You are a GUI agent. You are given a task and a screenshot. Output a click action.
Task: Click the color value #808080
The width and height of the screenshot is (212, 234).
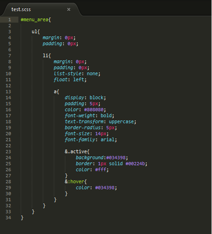94,110
